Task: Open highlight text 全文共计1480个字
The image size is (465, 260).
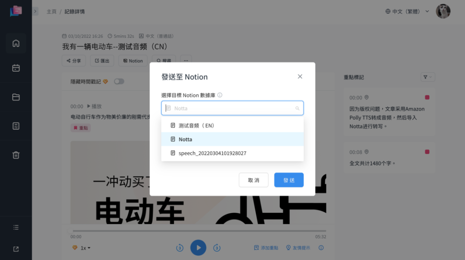Action: coord(372,163)
